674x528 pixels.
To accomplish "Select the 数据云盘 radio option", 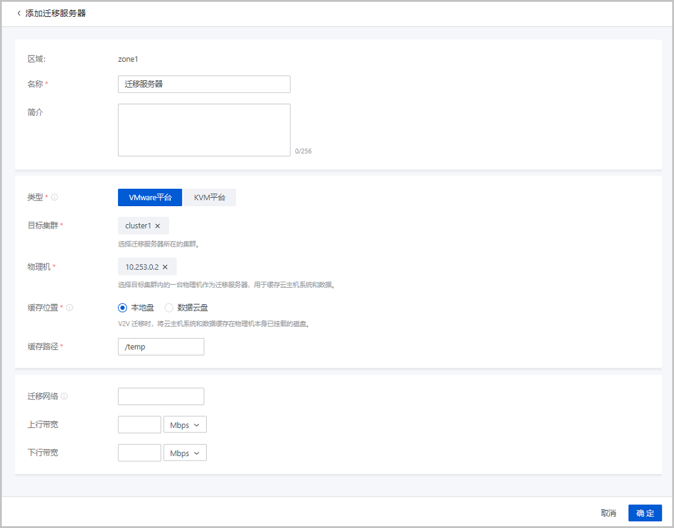I will tap(168, 308).
